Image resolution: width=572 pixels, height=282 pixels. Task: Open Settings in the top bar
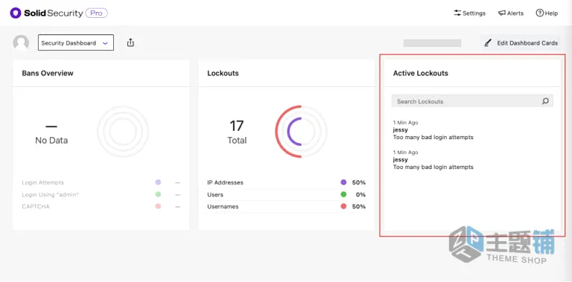[469, 13]
